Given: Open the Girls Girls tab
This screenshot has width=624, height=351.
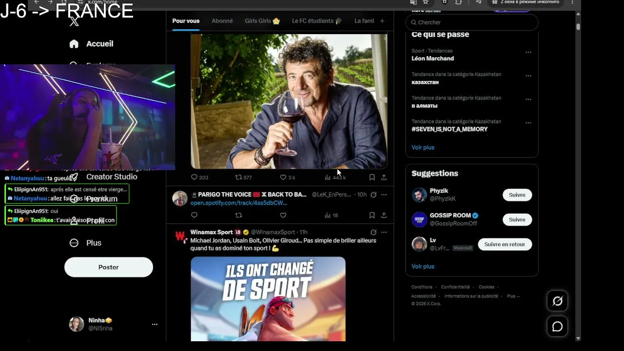Looking at the screenshot, I should click(262, 21).
